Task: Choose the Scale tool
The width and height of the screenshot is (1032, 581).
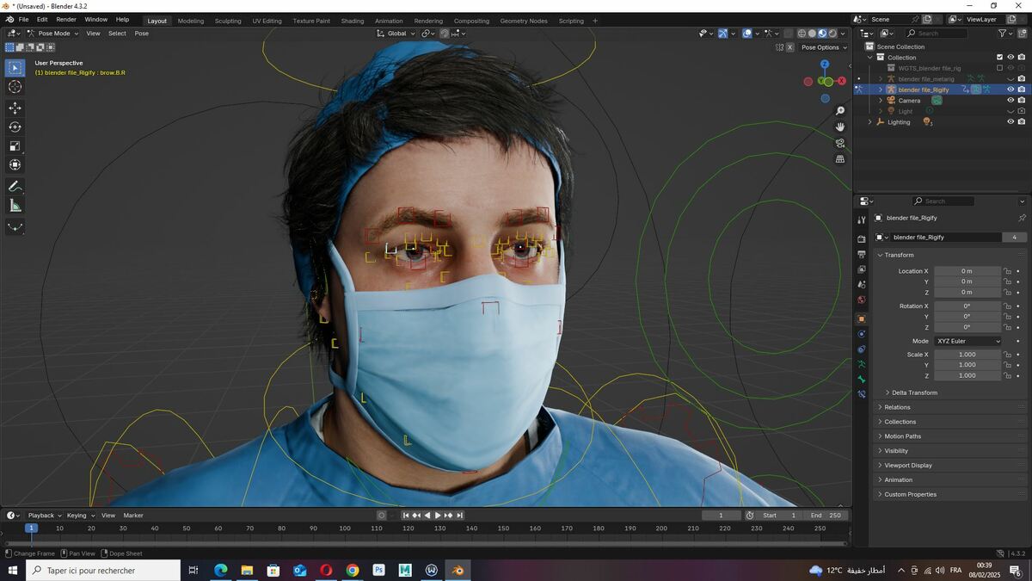Action: [15, 145]
